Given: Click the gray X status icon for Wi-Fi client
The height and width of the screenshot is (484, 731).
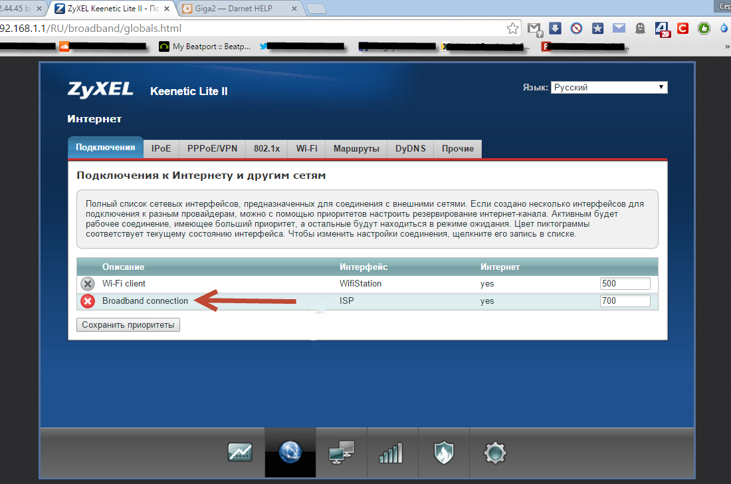Looking at the screenshot, I should pyautogui.click(x=88, y=283).
